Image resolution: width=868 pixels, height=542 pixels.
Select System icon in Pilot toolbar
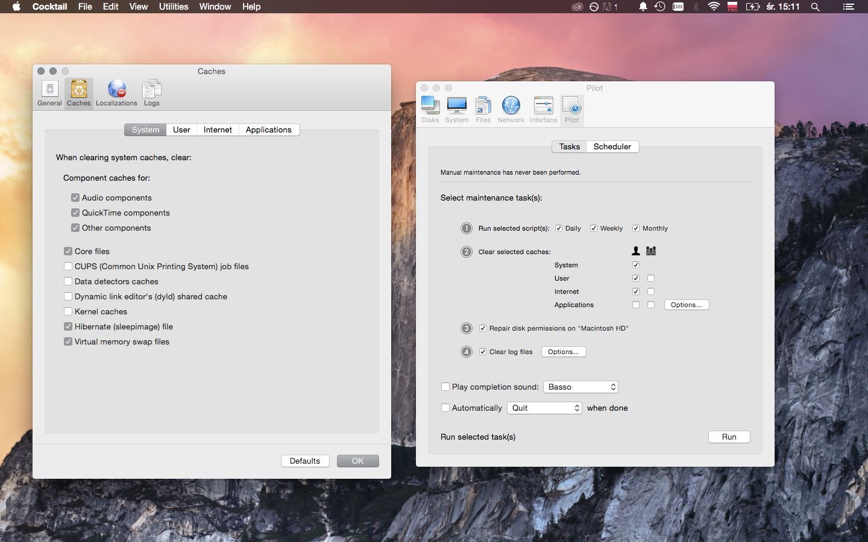(x=456, y=110)
